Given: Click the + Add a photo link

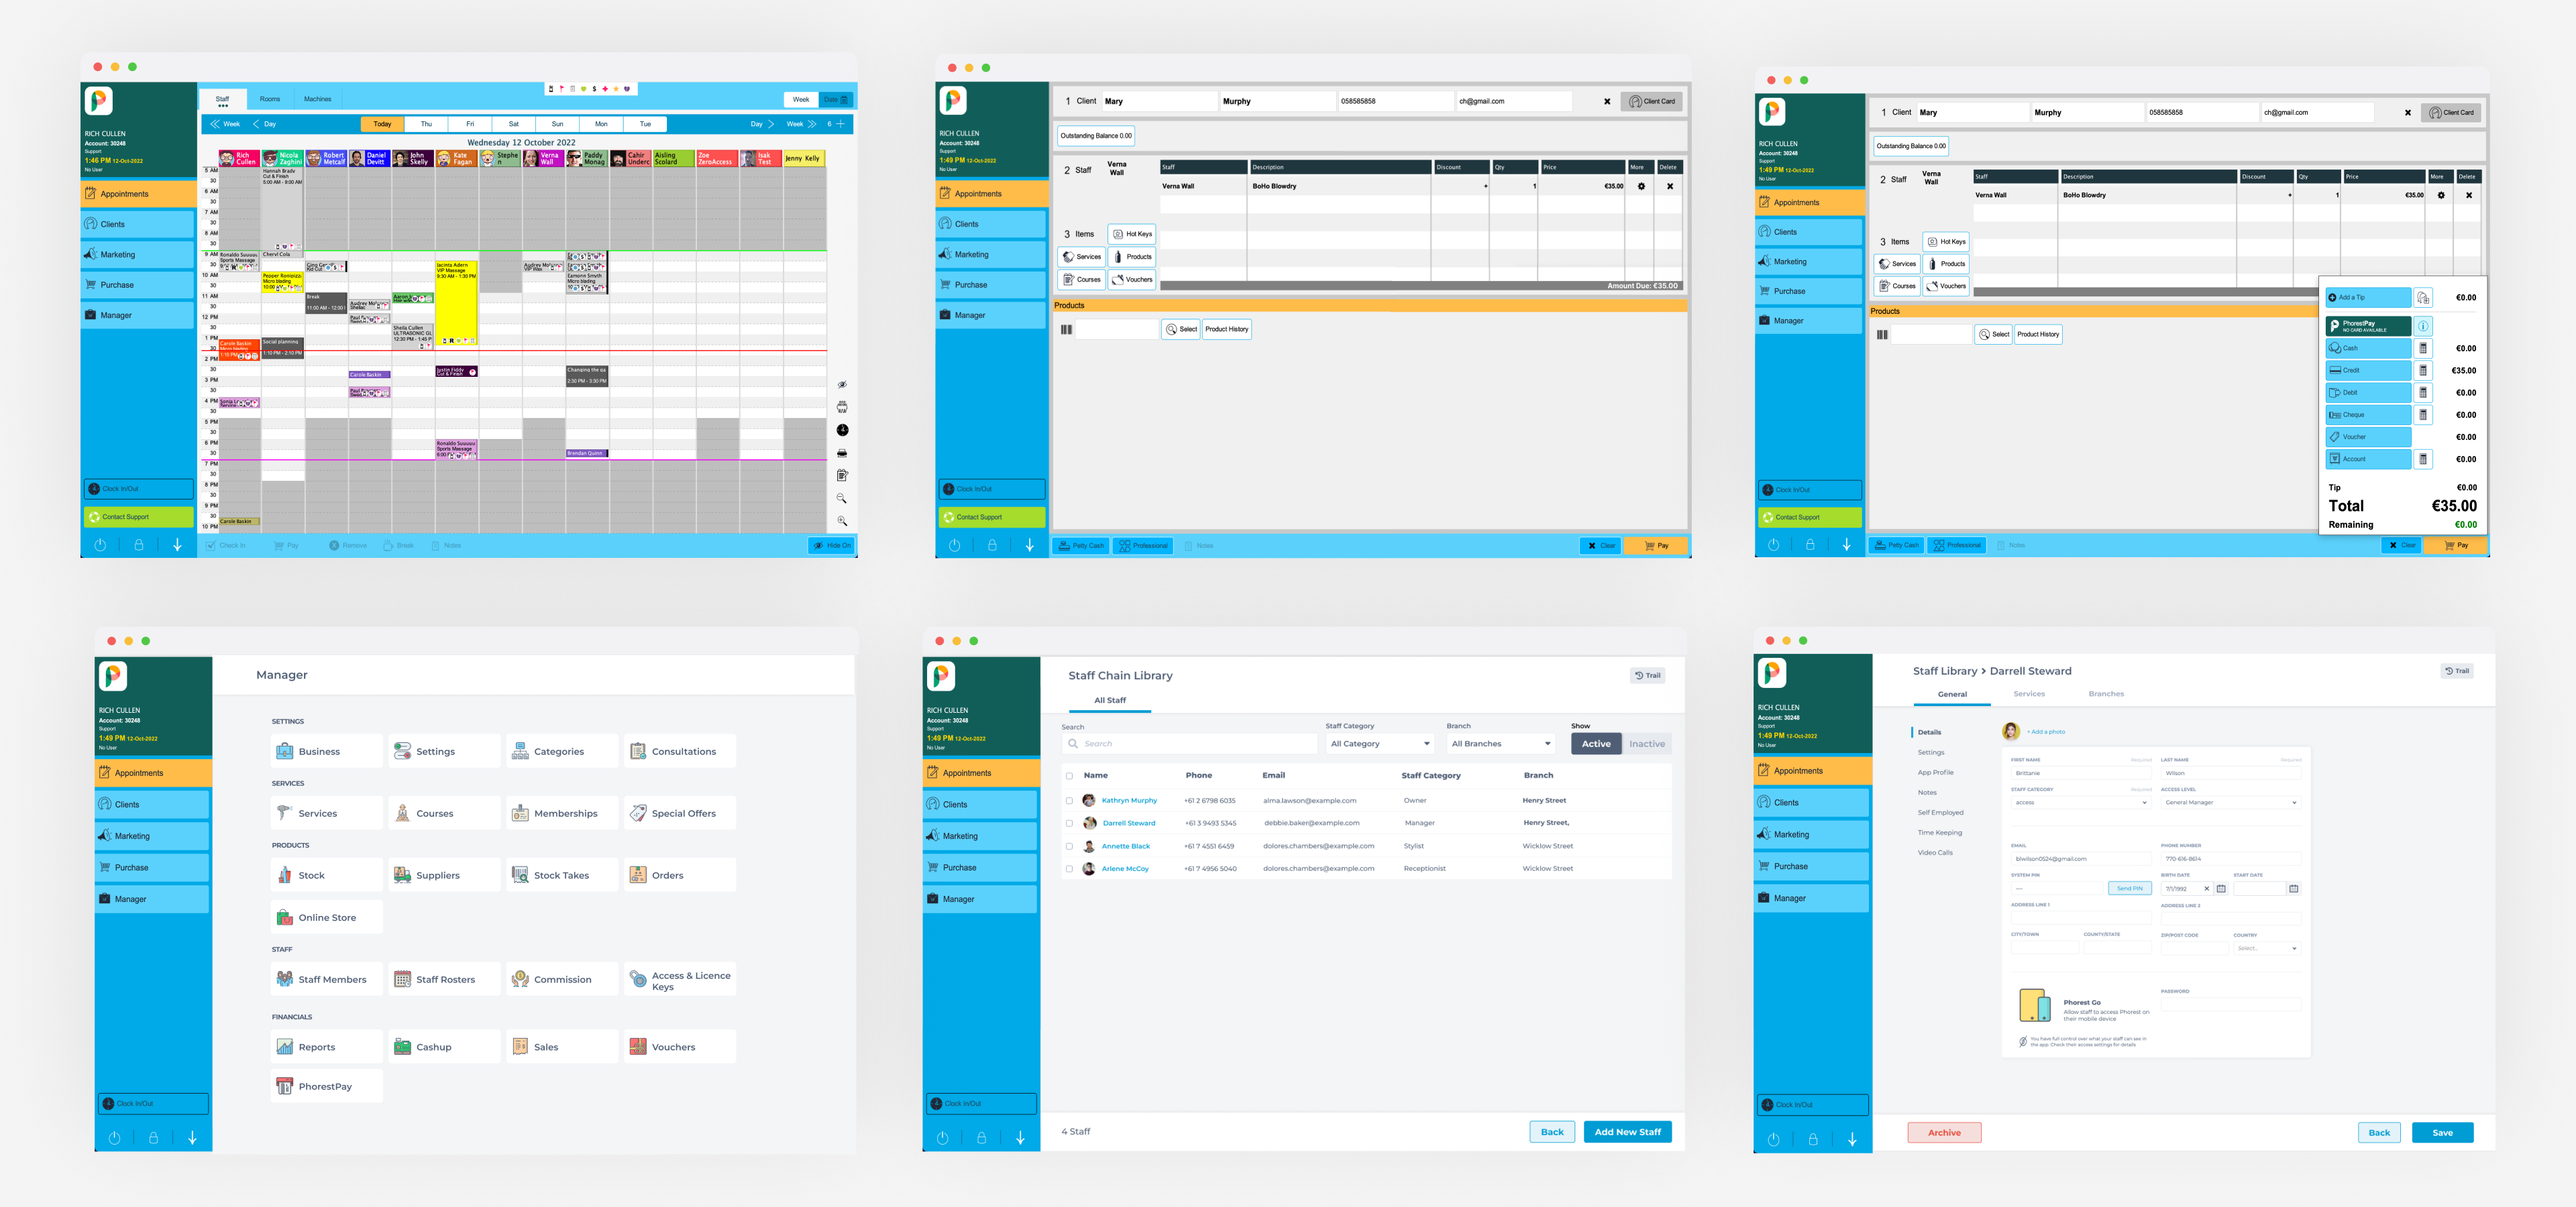Looking at the screenshot, I should click(2046, 732).
